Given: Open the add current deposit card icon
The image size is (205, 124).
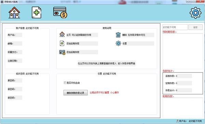Looking at the screenshot, I should (60, 13).
